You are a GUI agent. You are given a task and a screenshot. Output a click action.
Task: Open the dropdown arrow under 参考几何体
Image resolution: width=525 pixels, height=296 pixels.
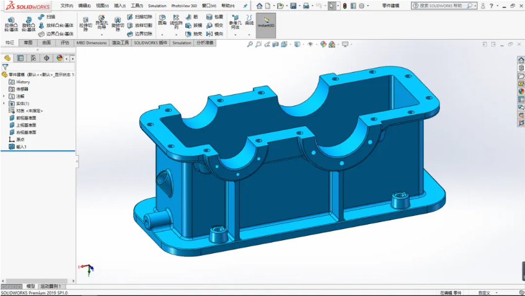click(x=235, y=35)
